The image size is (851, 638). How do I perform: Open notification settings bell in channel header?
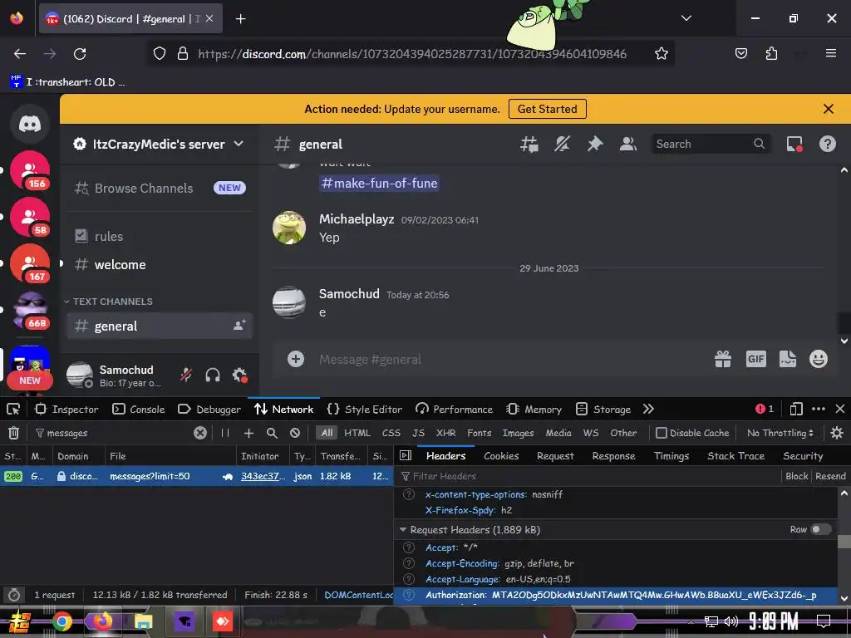(x=563, y=145)
